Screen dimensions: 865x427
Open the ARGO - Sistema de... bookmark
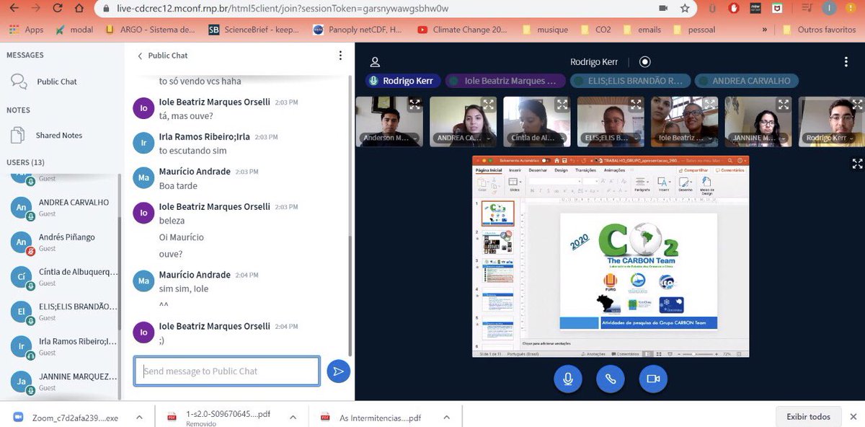(150, 30)
